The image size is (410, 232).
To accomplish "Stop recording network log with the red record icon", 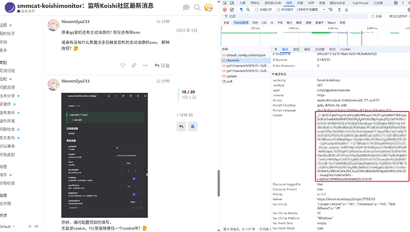I will (225, 9).
